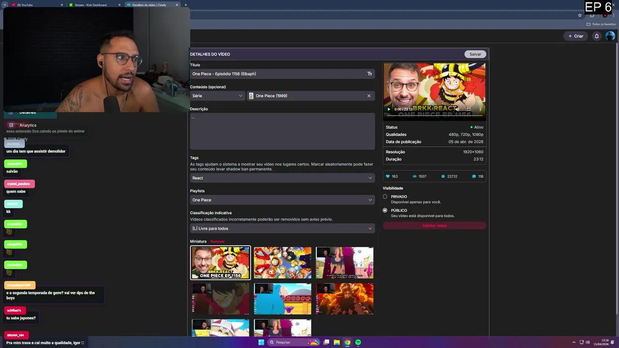The width and height of the screenshot is (619, 348).
Task: Click the watch-time clock icon stat
Action: (x=443, y=176)
